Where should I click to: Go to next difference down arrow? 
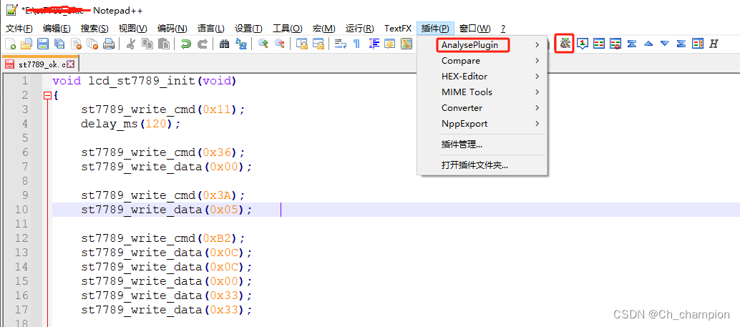[665, 44]
